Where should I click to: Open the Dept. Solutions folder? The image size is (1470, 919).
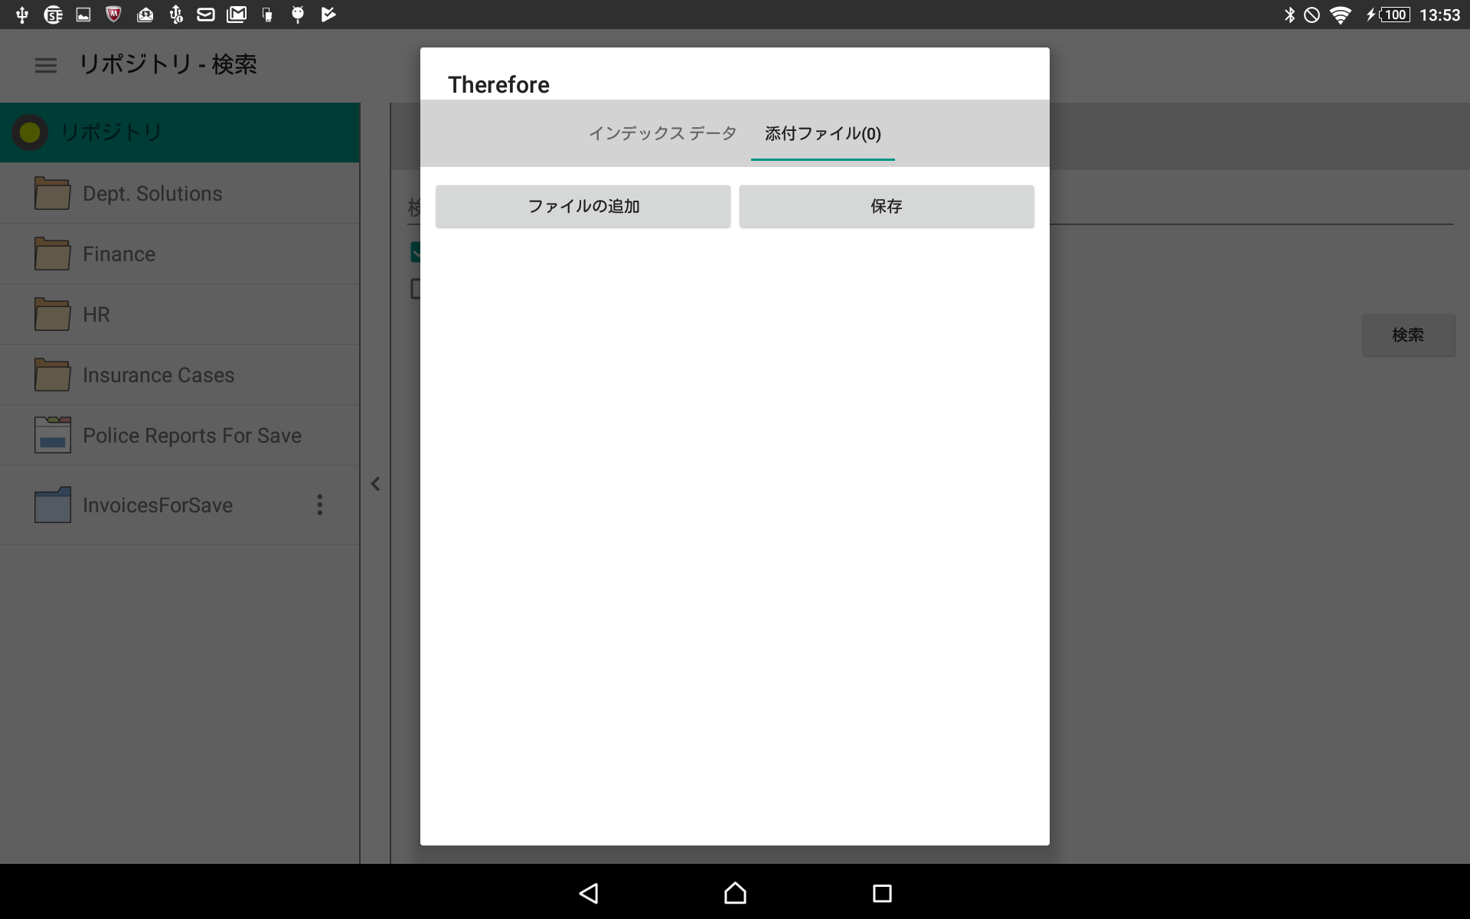point(180,193)
